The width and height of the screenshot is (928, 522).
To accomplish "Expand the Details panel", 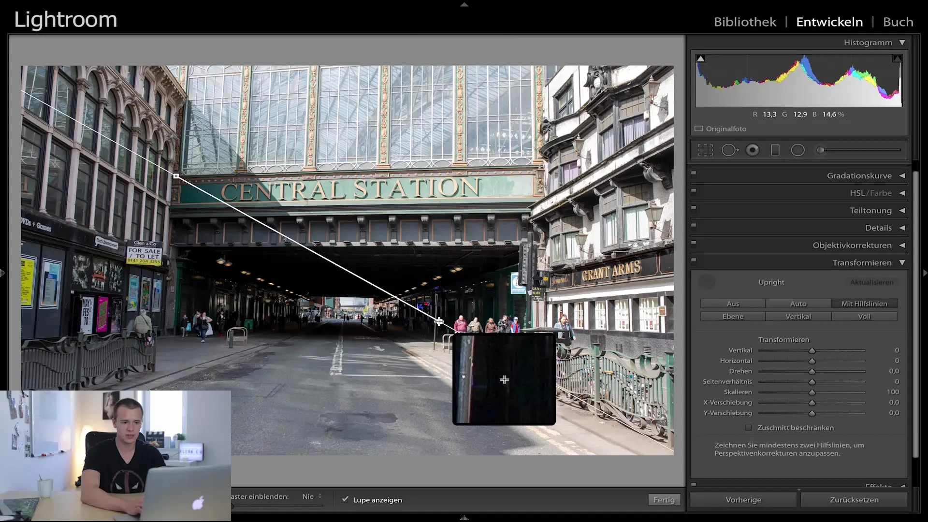I will point(902,228).
